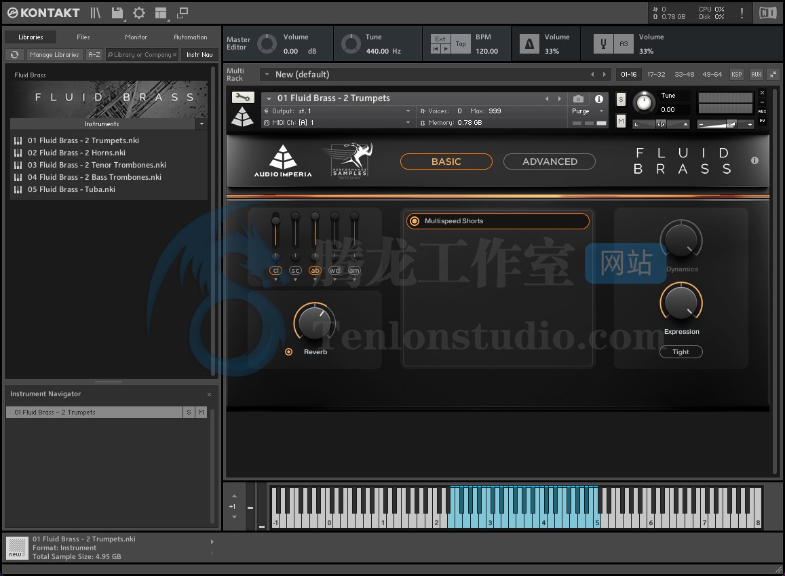The width and height of the screenshot is (785, 576).
Task: Click the tuning fork icon
Action: pyautogui.click(x=603, y=44)
